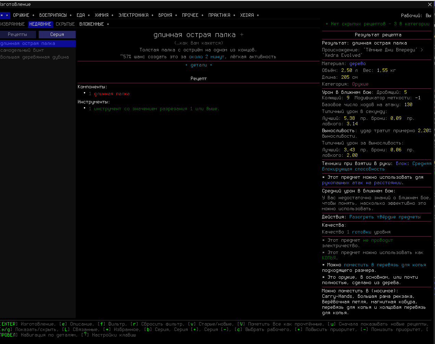Open the Оружие category link
Viewport: 435px width, 344px height.
(x=360, y=84)
